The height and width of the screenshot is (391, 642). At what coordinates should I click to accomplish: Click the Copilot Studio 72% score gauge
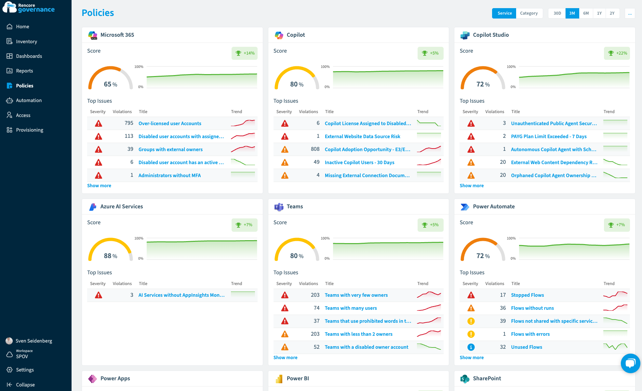coord(483,78)
